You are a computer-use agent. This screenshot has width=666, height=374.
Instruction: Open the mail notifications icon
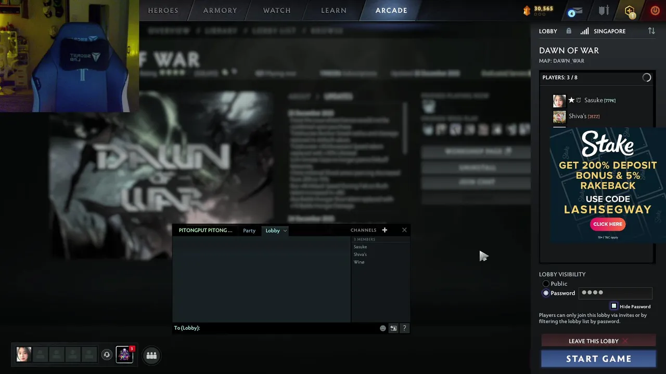click(575, 11)
